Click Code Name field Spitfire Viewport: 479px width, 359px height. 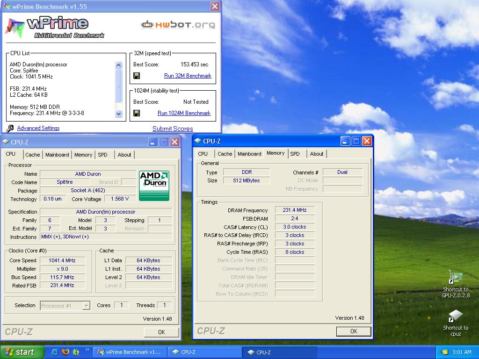(65, 182)
